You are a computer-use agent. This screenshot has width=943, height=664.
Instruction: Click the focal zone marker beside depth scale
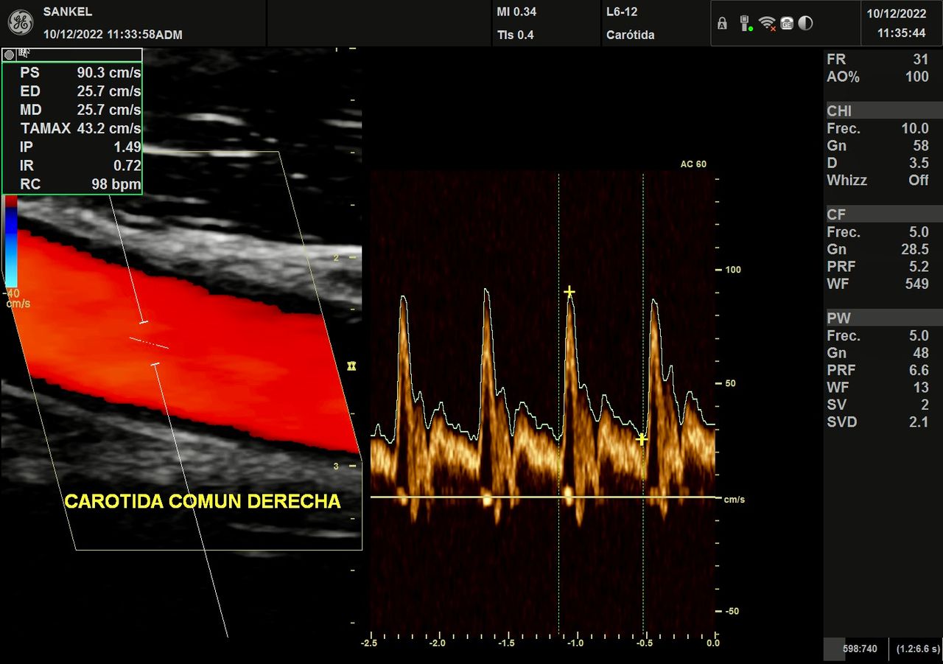pyautogui.click(x=351, y=366)
